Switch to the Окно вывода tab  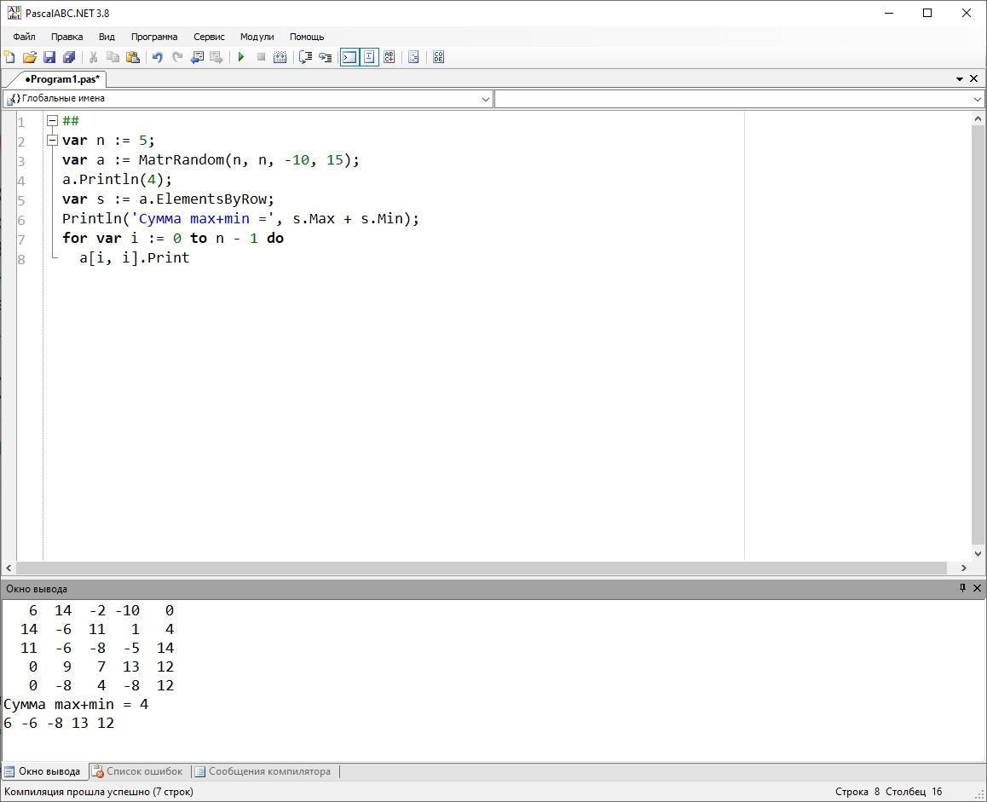(x=43, y=771)
